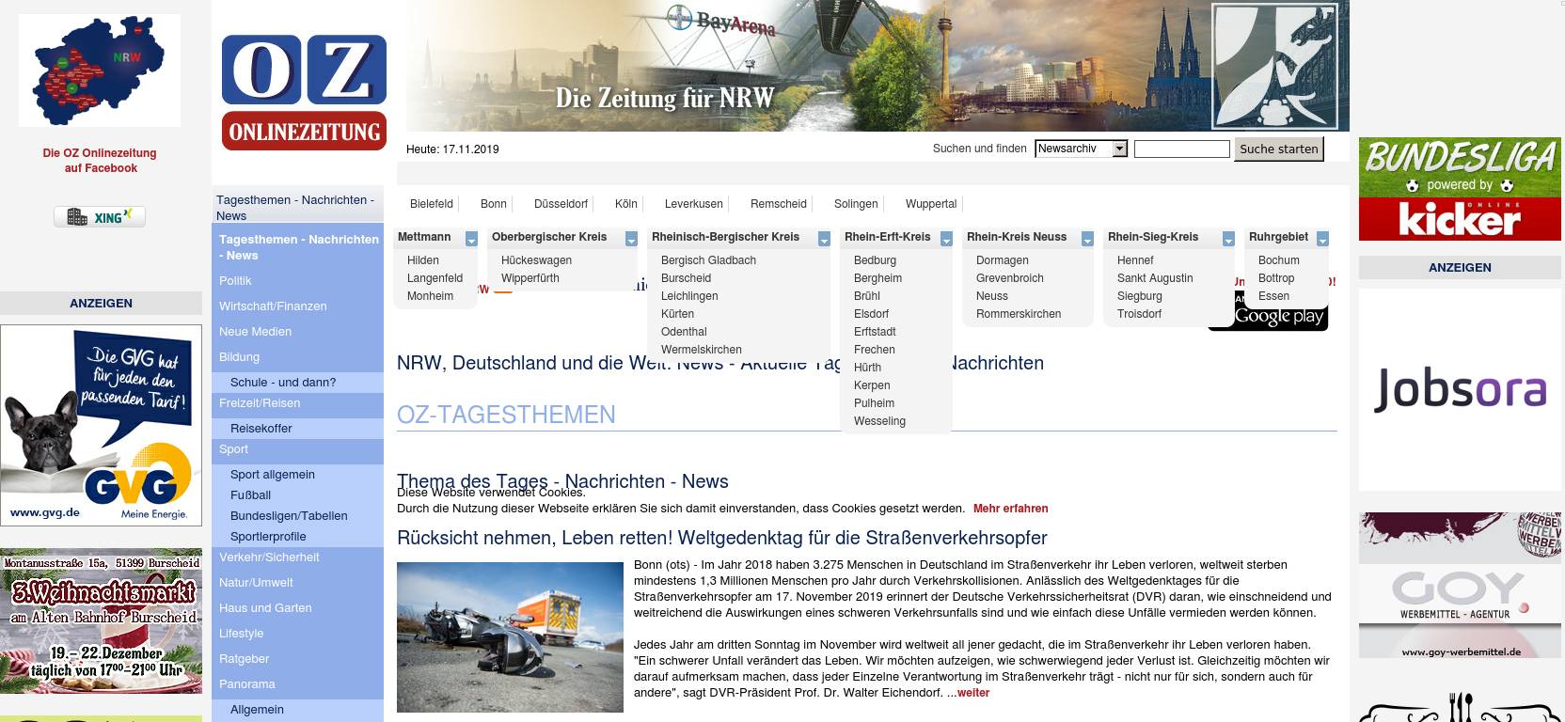Follow the weiter link of the article
This screenshot has width=1565, height=722.
tap(973, 693)
